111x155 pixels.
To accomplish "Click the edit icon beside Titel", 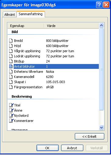I will point(11,105).
